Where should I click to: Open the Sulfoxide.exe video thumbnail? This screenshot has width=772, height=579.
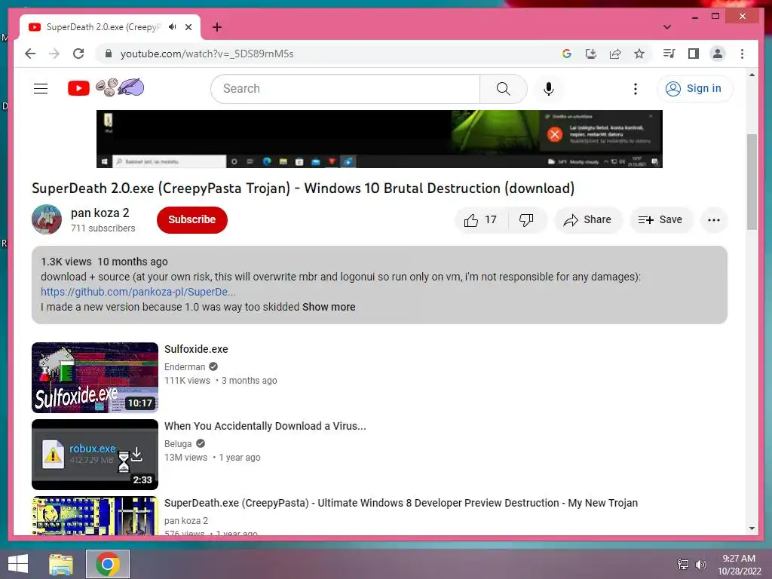coord(95,378)
